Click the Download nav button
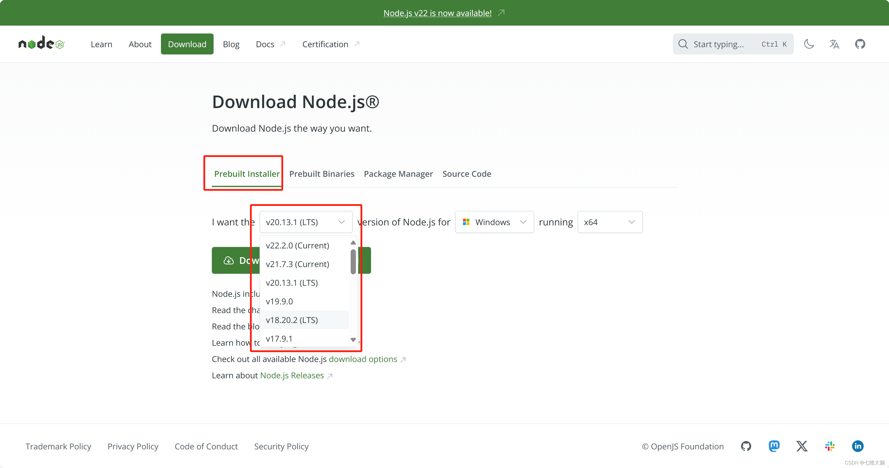 point(187,44)
